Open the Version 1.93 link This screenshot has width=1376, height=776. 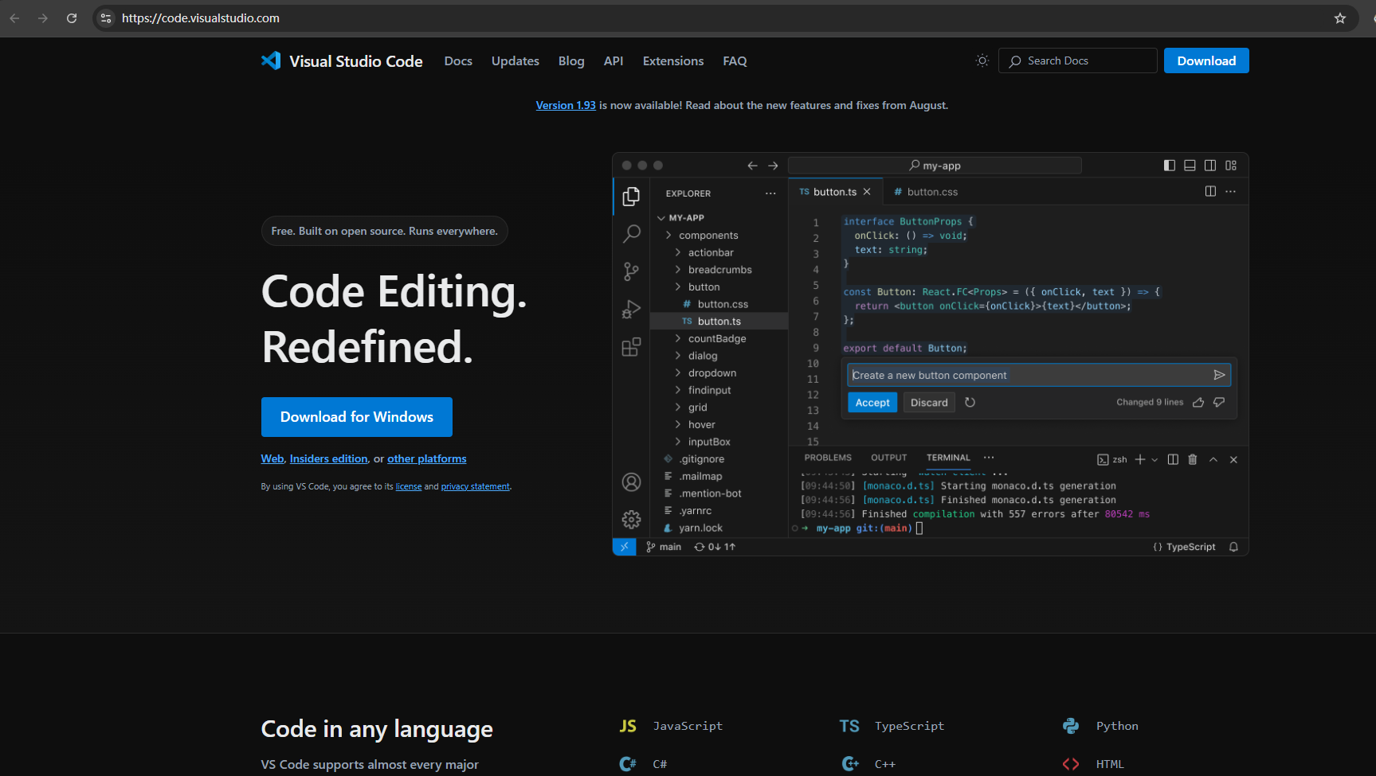click(566, 105)
